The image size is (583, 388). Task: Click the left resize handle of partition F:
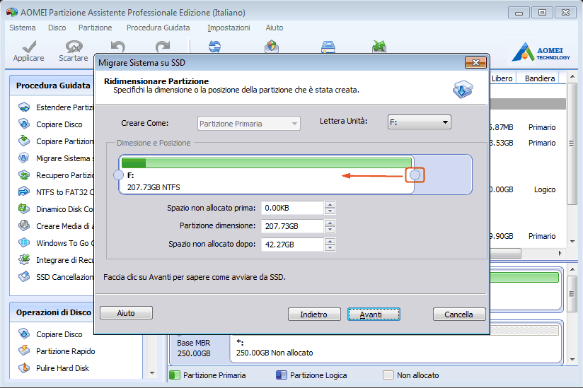[x=118, y=175]
